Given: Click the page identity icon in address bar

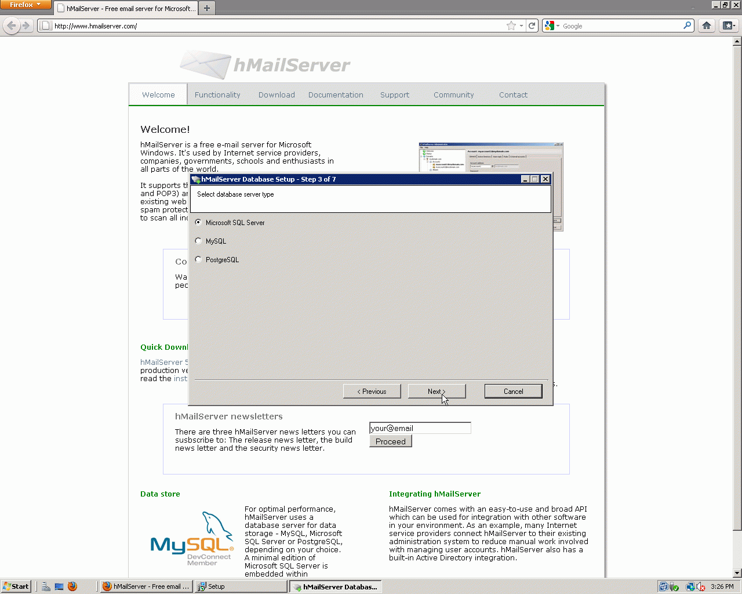Looking at the screenshot, I should click(46, 26).
